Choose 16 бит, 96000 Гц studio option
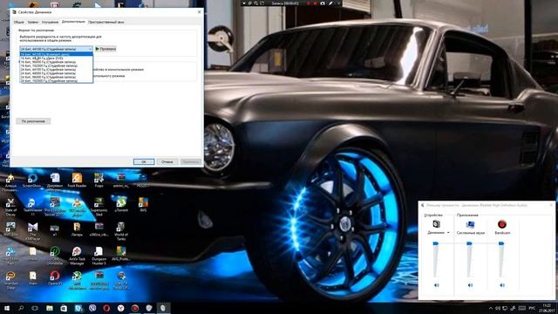Screen dimensions: 558x314 [x=56, y=62]
